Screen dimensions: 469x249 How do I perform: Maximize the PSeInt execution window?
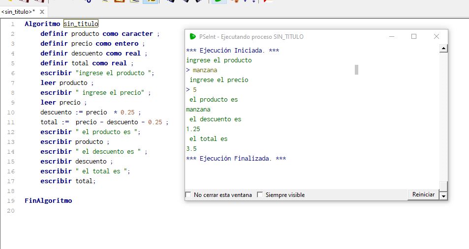413,36
